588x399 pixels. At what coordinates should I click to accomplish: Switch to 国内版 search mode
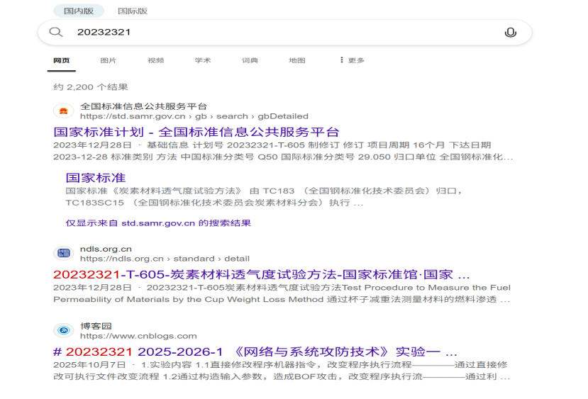(x=79, y=11)
